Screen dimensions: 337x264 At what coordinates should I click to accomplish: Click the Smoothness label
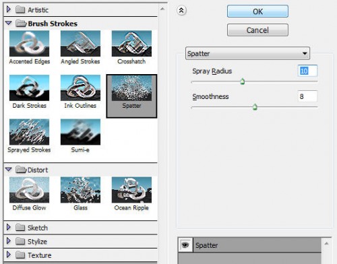(210, 96)
